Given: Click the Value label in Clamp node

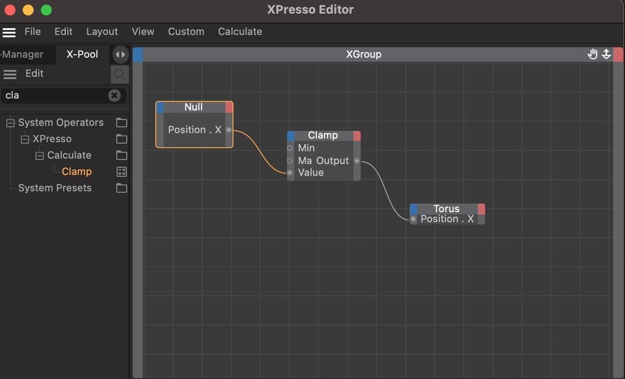Looking at the screenshot, I should [x=311, y=173].
